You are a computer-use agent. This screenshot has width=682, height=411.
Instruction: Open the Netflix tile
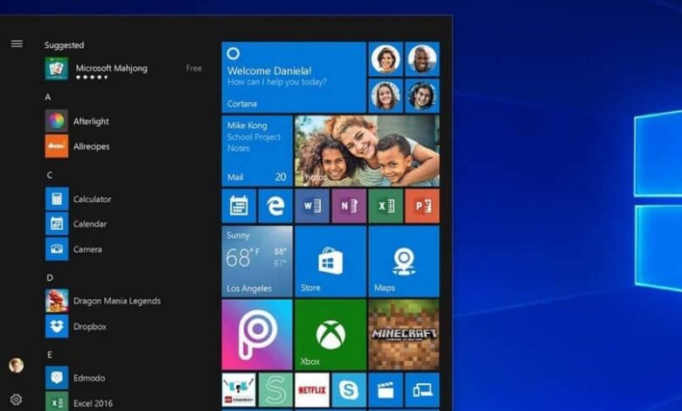click(x=312, y=390)
